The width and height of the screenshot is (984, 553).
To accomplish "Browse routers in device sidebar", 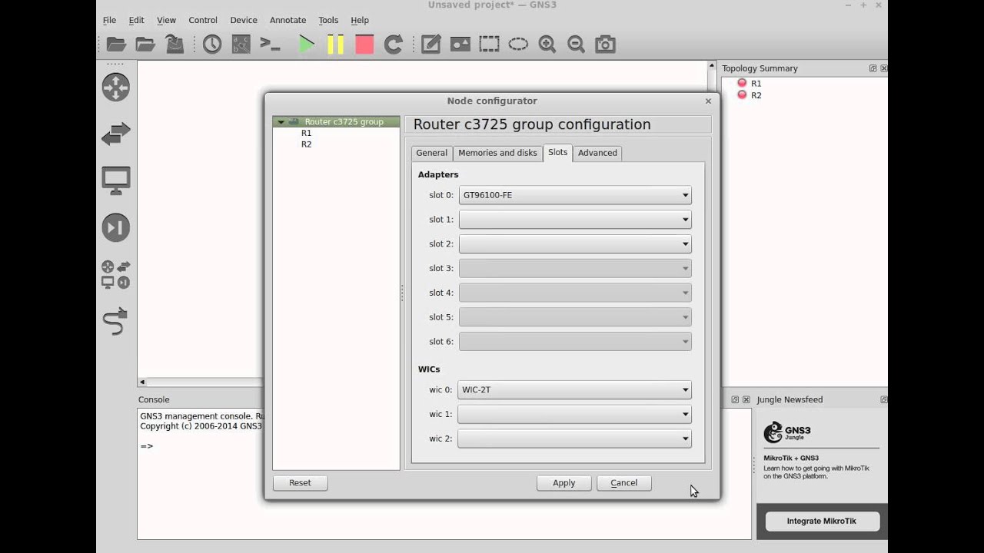I will 116,87.
